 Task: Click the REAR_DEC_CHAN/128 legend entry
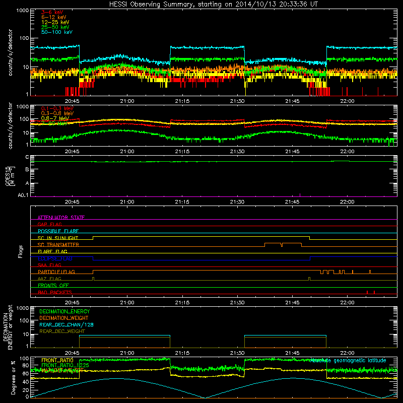click(x=66, y=324)
